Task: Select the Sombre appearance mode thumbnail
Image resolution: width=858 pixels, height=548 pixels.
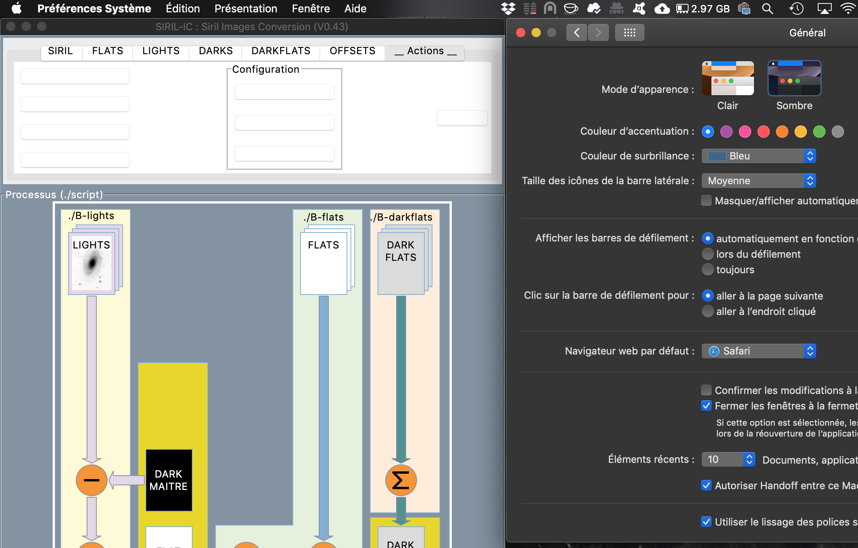Action: (794, 79)
